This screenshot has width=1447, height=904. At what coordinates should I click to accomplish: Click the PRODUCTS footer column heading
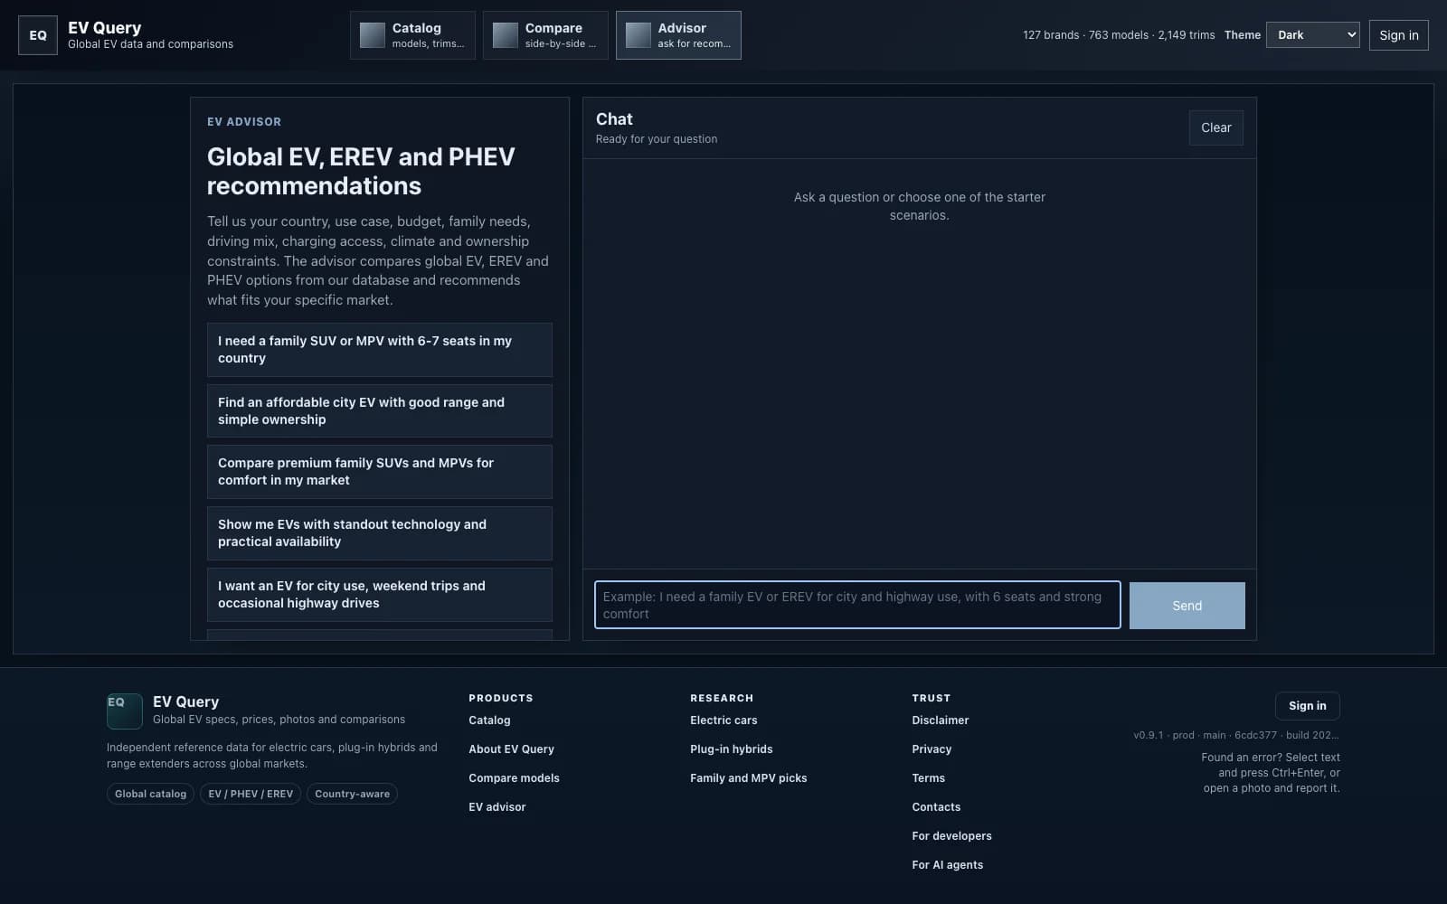pyautogui.click(x=501, y=698)
